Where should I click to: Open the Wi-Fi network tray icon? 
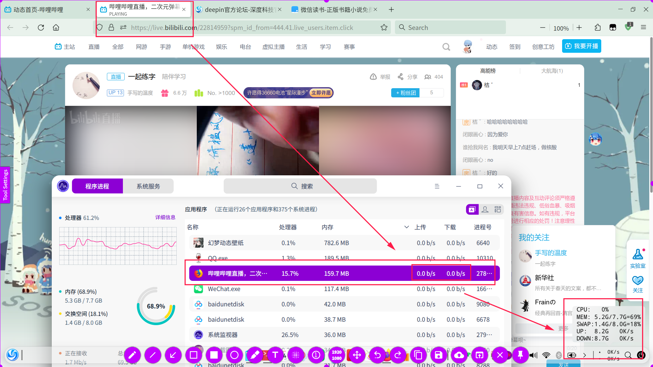pos(546,355)
